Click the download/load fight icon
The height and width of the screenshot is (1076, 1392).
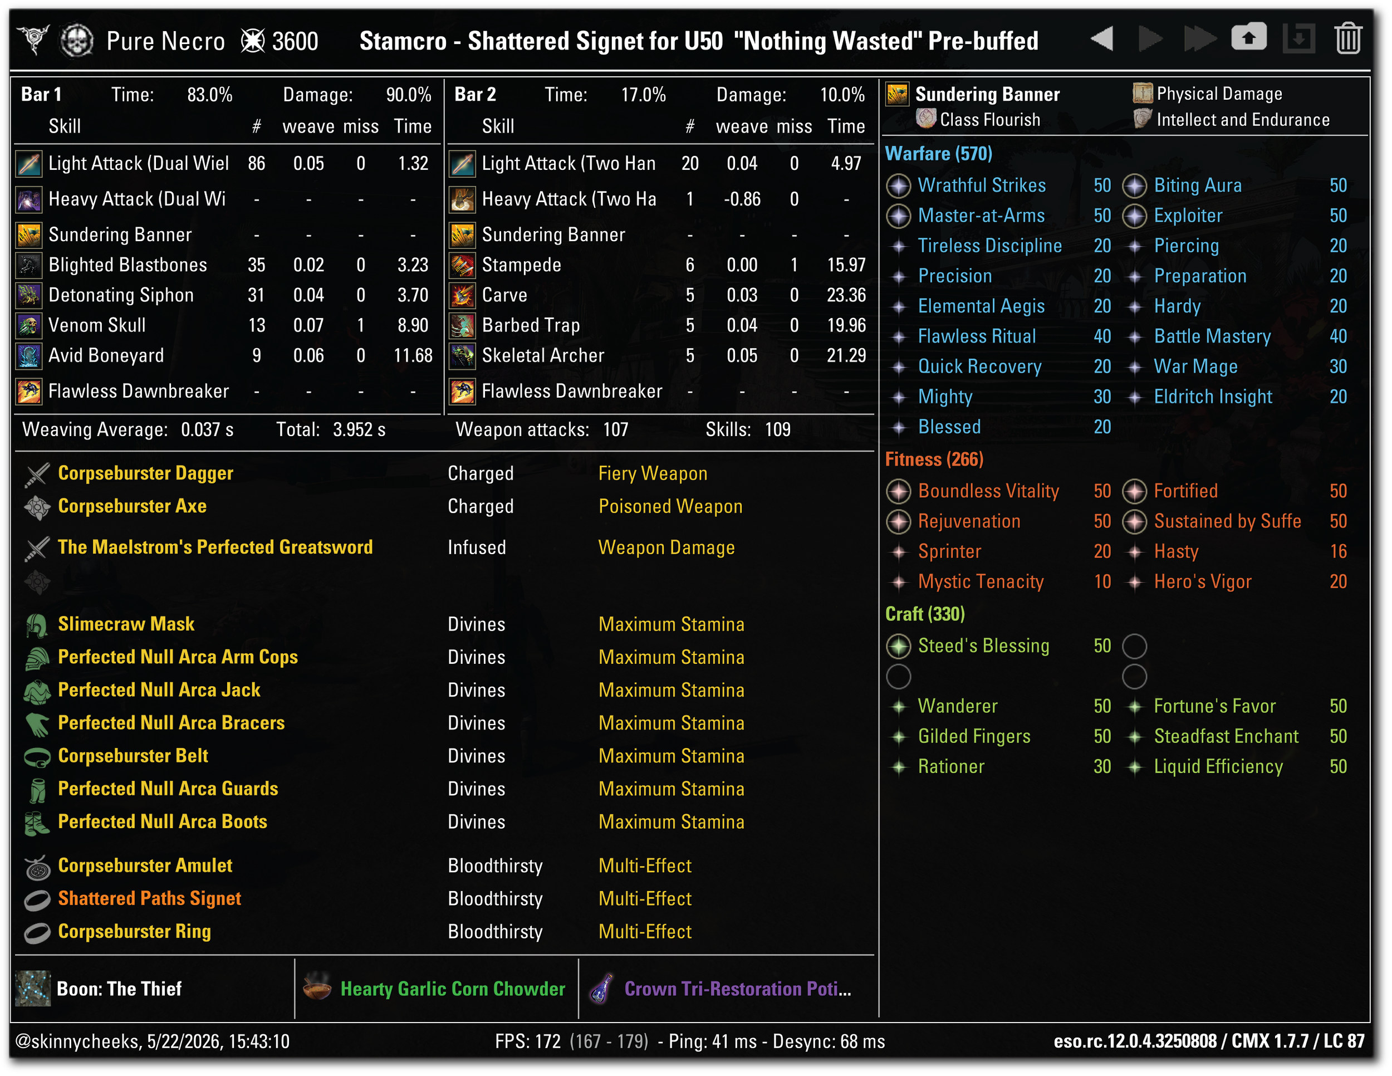pos(1298,39)
